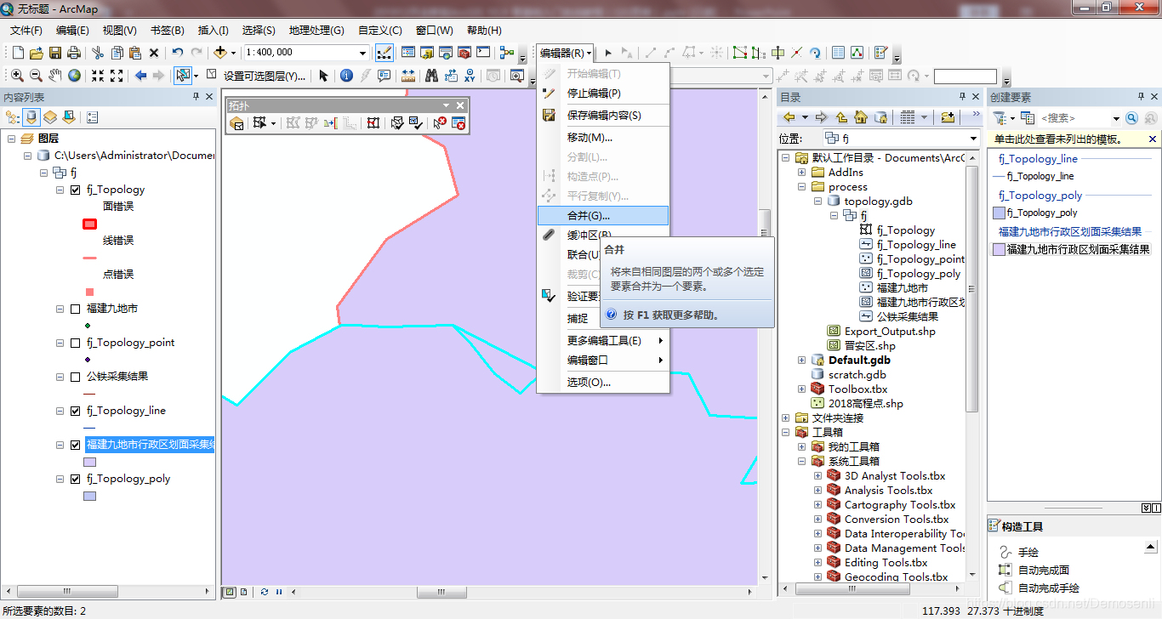Click 福建九地市行政区划面采集结果 template swatch
Image resolution: width=1162 pixels, height=619 pixels.
[999, 250]
